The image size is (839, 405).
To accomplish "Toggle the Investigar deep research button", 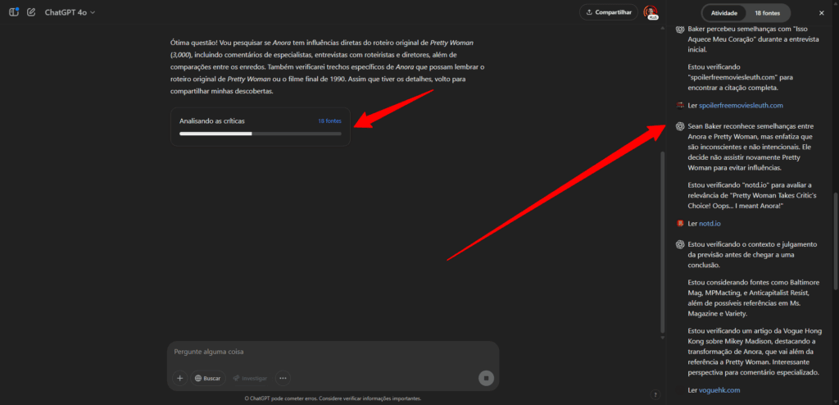I will pos(250,378).
